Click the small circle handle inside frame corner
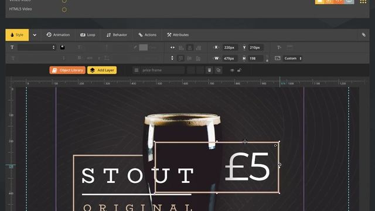Image resolution: width=375 pixels, height=211 pixels. tap(275, 145)
